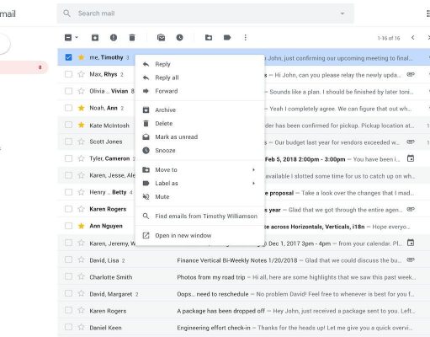The height and width of the screenshot is (337, 430).
Task: Choose Mark as unread in context menu
Action: click(199, 137)
